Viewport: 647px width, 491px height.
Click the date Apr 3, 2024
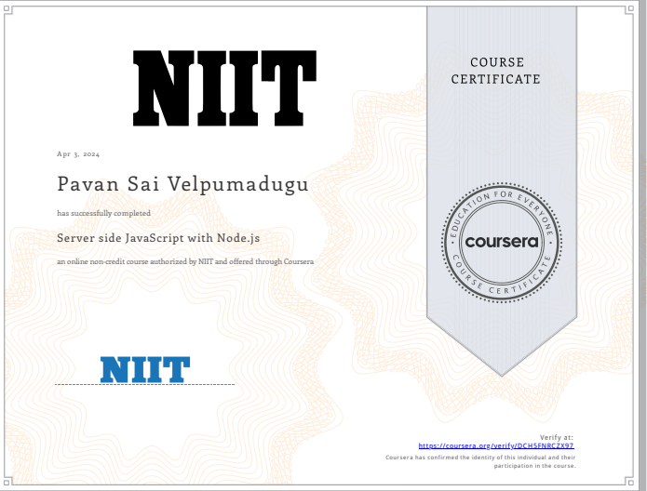pos(78,153)
